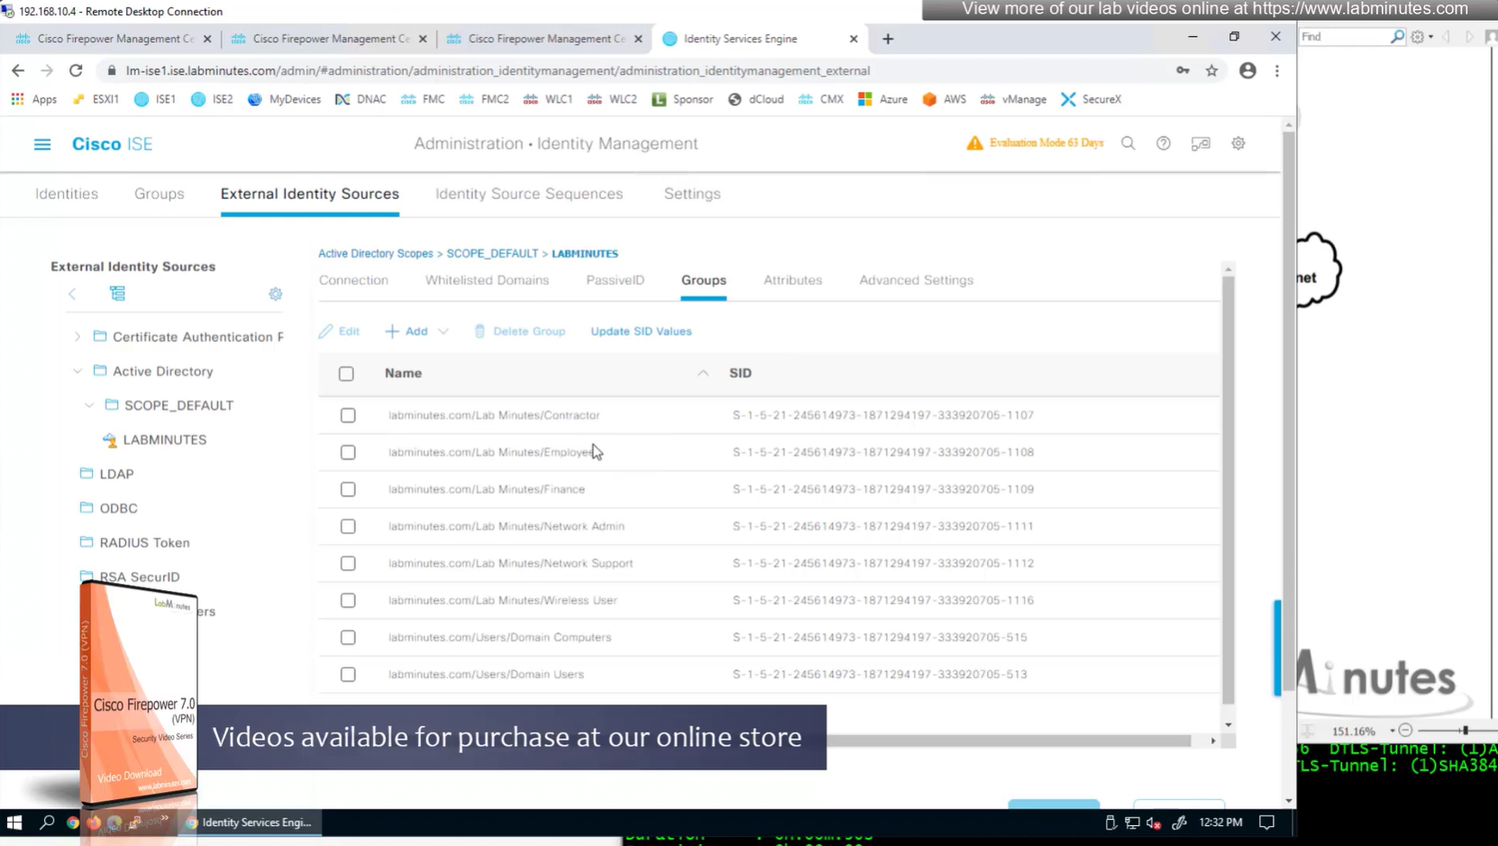This screenshot has width=1498, height=846.
Task: Click the tree view icon in sidebar
Action: tap(117, 294)
